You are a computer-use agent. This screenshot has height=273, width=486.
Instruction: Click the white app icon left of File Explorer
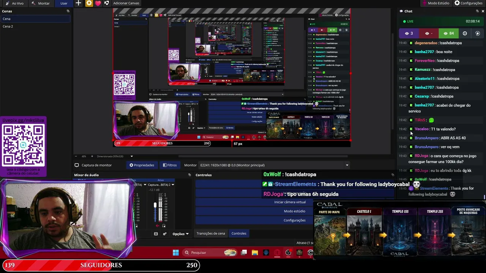[244, 253]
